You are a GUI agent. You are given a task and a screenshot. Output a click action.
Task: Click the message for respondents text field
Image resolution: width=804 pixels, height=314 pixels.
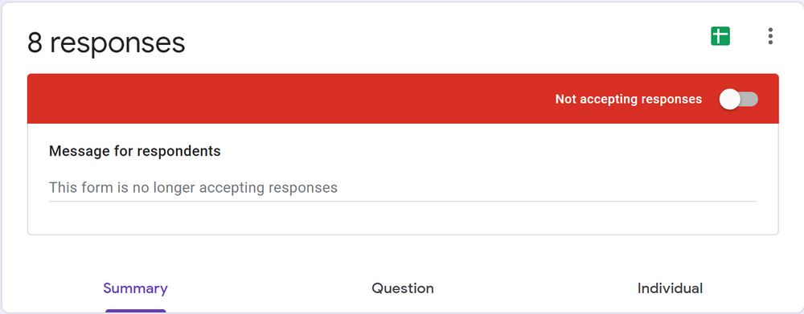(403, 187)
